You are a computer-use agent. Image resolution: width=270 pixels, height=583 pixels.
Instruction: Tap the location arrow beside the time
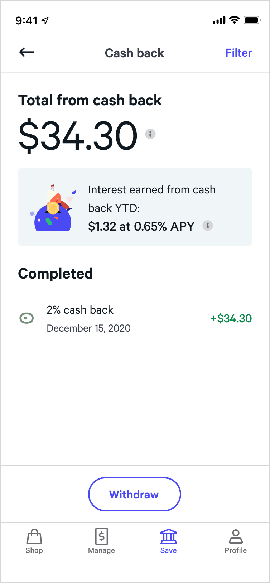pos(45,20)
